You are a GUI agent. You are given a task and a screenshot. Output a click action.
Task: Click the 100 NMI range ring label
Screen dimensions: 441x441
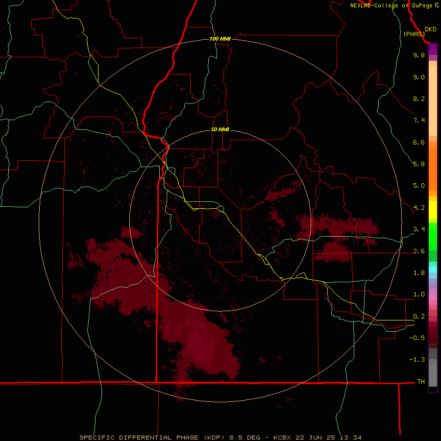pyautogui.click(x=220, y=39)
